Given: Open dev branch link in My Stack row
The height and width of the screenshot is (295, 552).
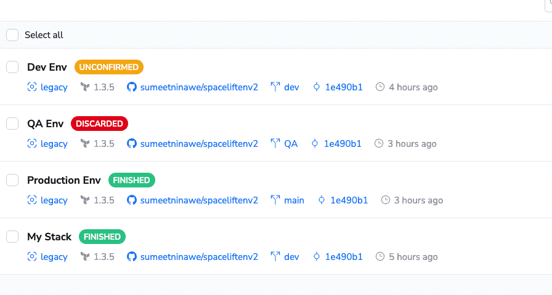Looking at the screenshot, I should coord(291,257).
